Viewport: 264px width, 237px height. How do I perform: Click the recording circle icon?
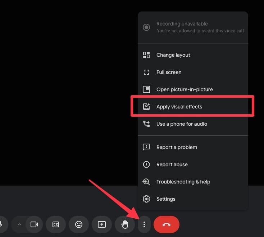(x=146, y=27)
